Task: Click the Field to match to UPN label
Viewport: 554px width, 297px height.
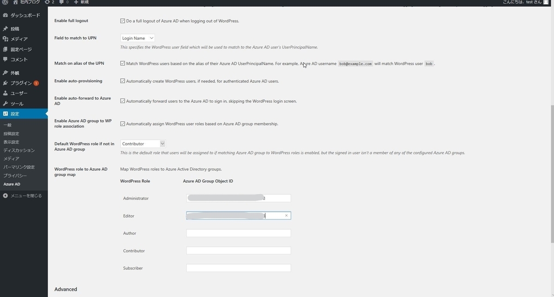Action: (x=75, y=38)
